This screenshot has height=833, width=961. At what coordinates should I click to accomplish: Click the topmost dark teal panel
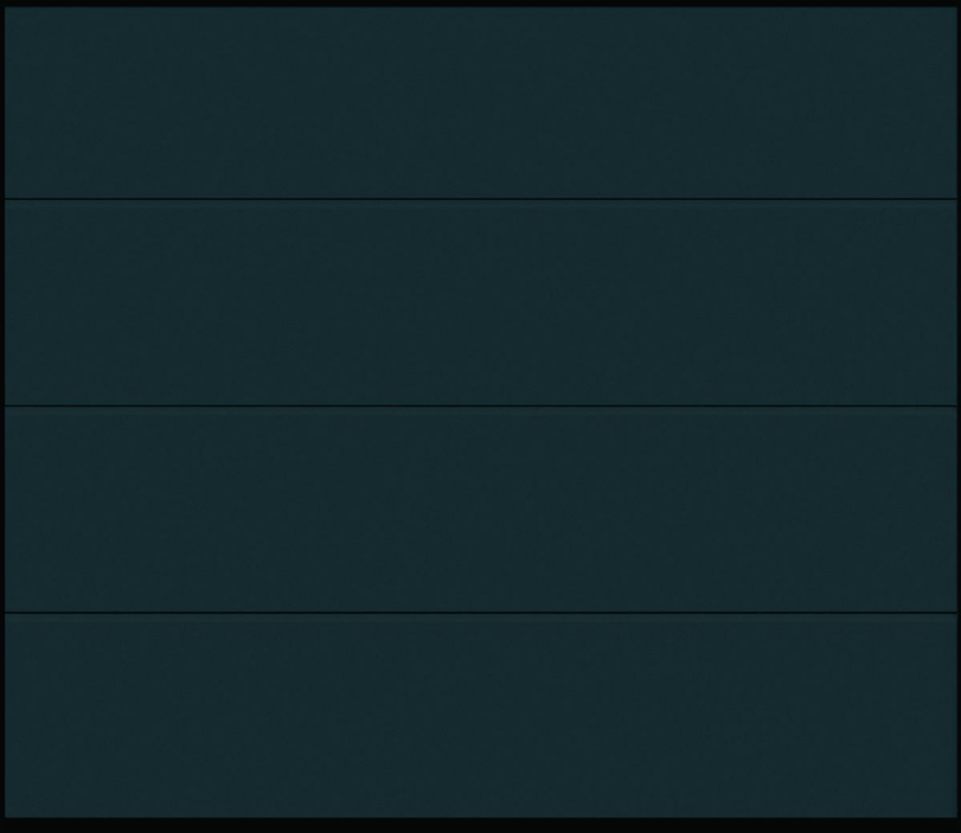point(480,102)
